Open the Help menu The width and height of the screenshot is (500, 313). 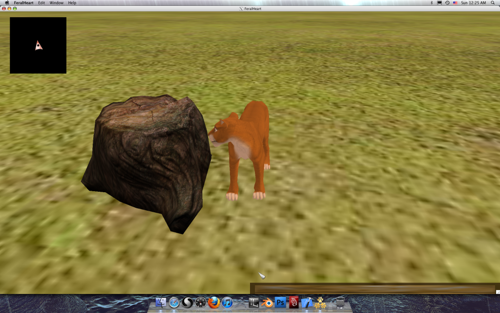[x=72, y=2]
